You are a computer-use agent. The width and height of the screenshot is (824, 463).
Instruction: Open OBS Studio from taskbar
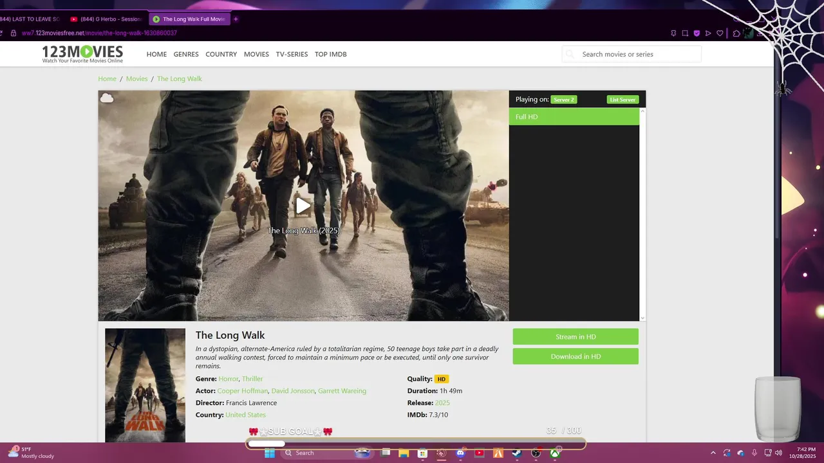pos(536,453)
